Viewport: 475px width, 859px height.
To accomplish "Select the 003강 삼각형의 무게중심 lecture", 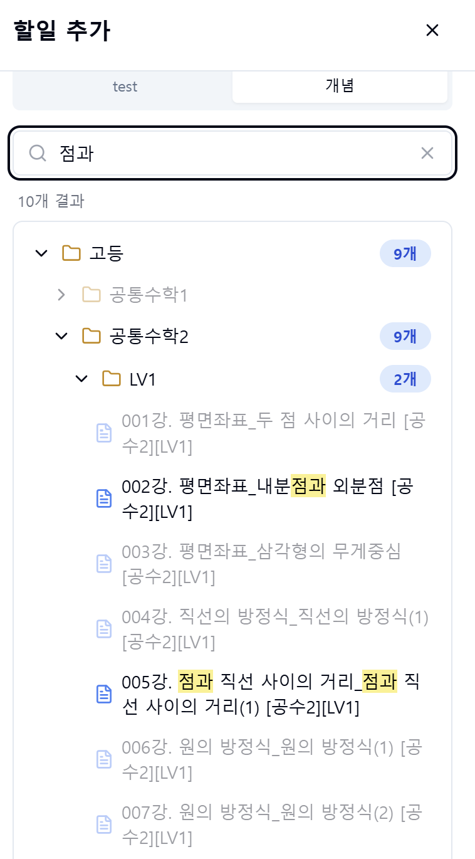I will (251, 563).
